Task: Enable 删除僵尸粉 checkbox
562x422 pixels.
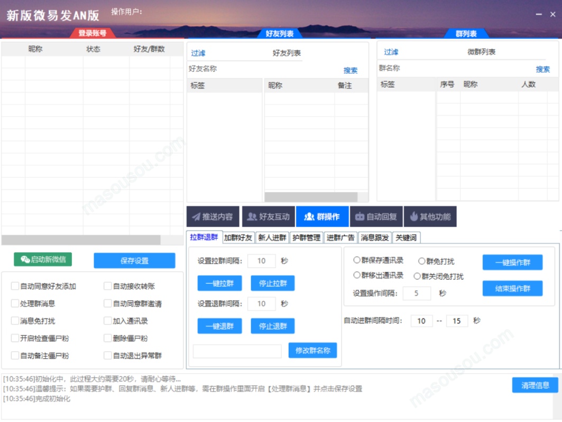Action: (107, 338)
